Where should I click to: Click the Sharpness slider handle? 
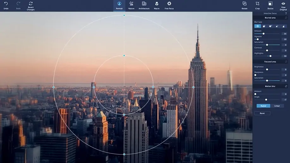pos(256,75)
